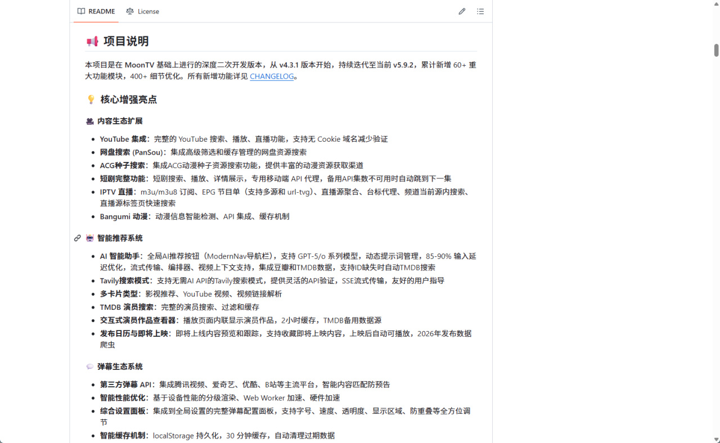Click the bold word MoonTV in intro
Image resolution: width=720 pixels, height=443 pixels.
tap(141, 65)
